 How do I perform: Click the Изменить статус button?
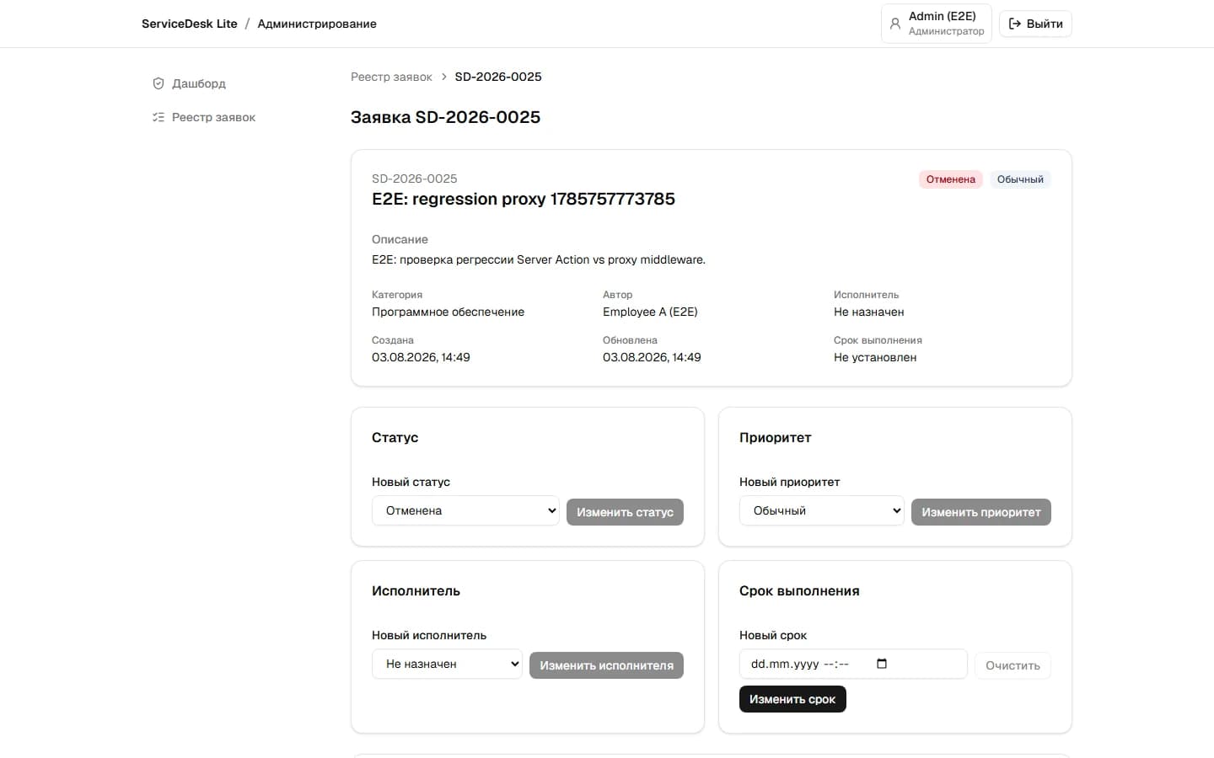[625, 512]
